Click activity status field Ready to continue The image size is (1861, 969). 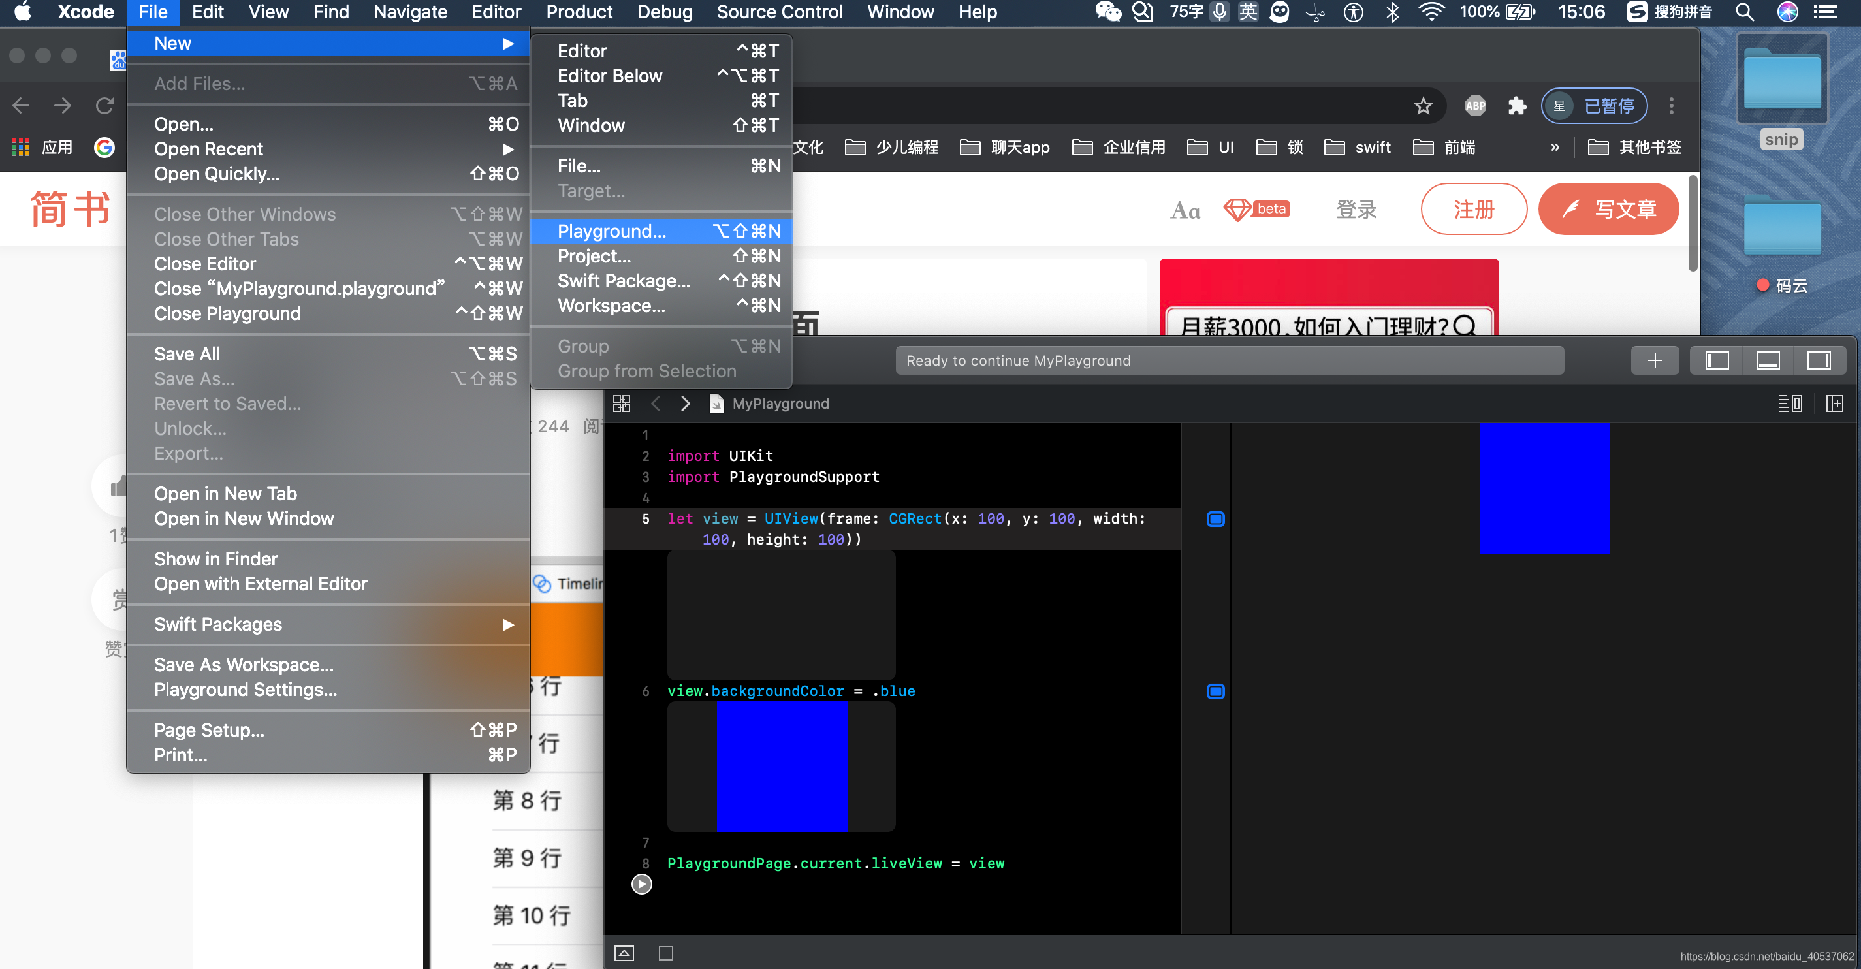pyautogui.click(x=1229, y=360)
